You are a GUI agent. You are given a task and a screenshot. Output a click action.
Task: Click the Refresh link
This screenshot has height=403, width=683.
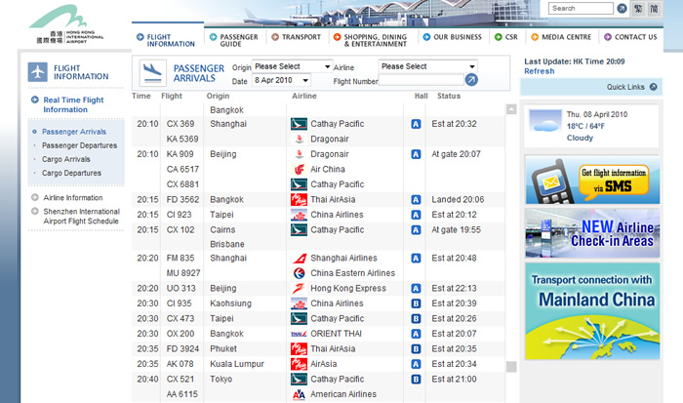(x=539, y=71)
